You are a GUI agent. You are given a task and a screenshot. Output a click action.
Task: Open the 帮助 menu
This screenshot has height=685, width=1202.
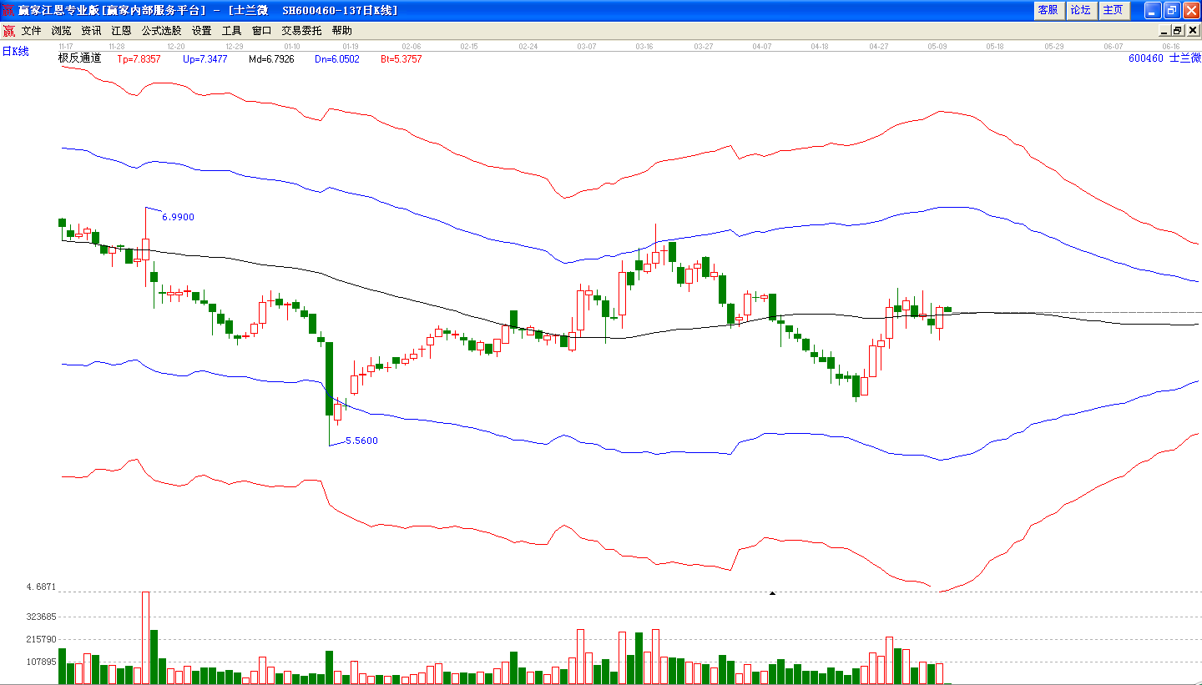point(342,31)
